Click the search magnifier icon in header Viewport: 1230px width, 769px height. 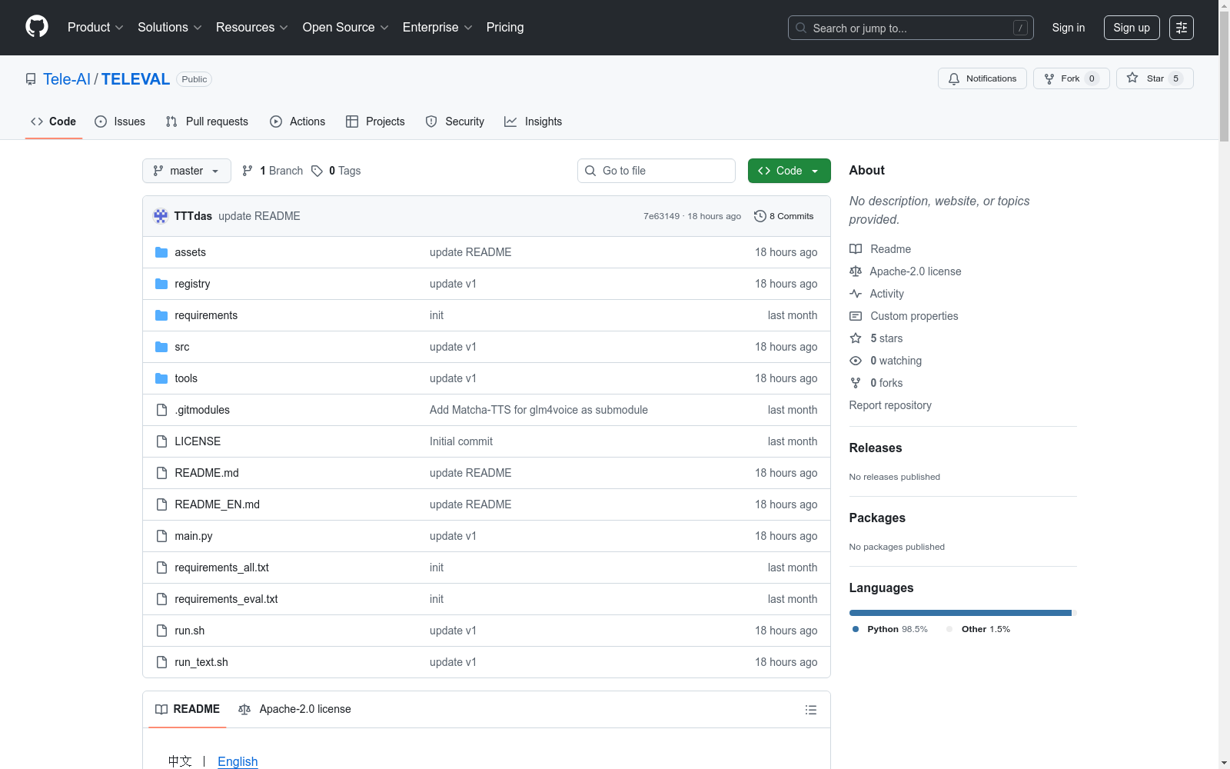(x=801, y=28)
